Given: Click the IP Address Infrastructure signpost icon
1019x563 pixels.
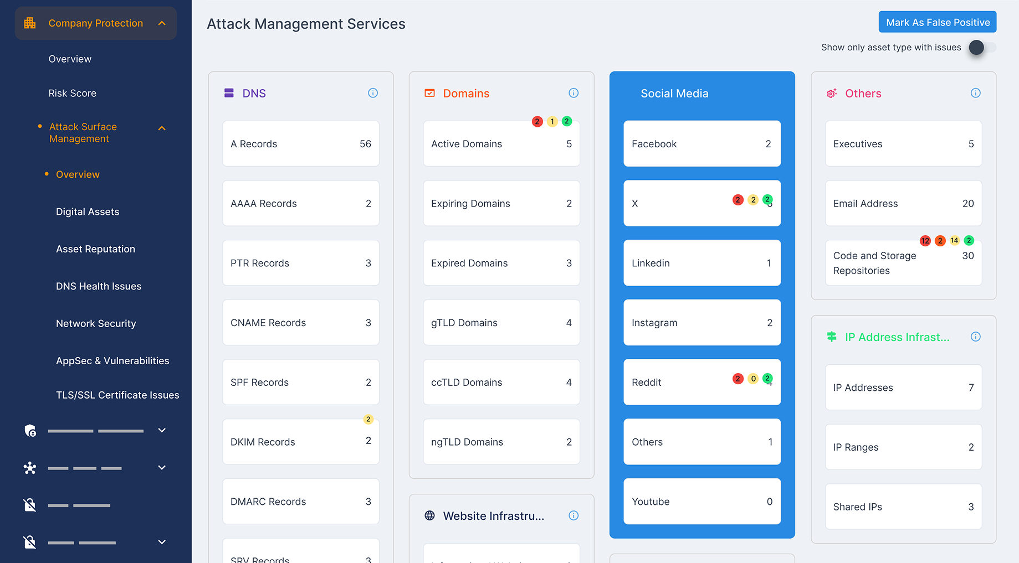Looking at the screenshot, I should coord(832,337).
